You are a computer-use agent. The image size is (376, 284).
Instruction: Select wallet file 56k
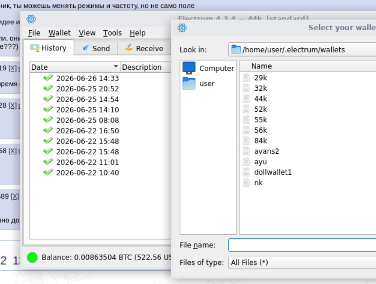pyautogui.click(x=260, y=130)
